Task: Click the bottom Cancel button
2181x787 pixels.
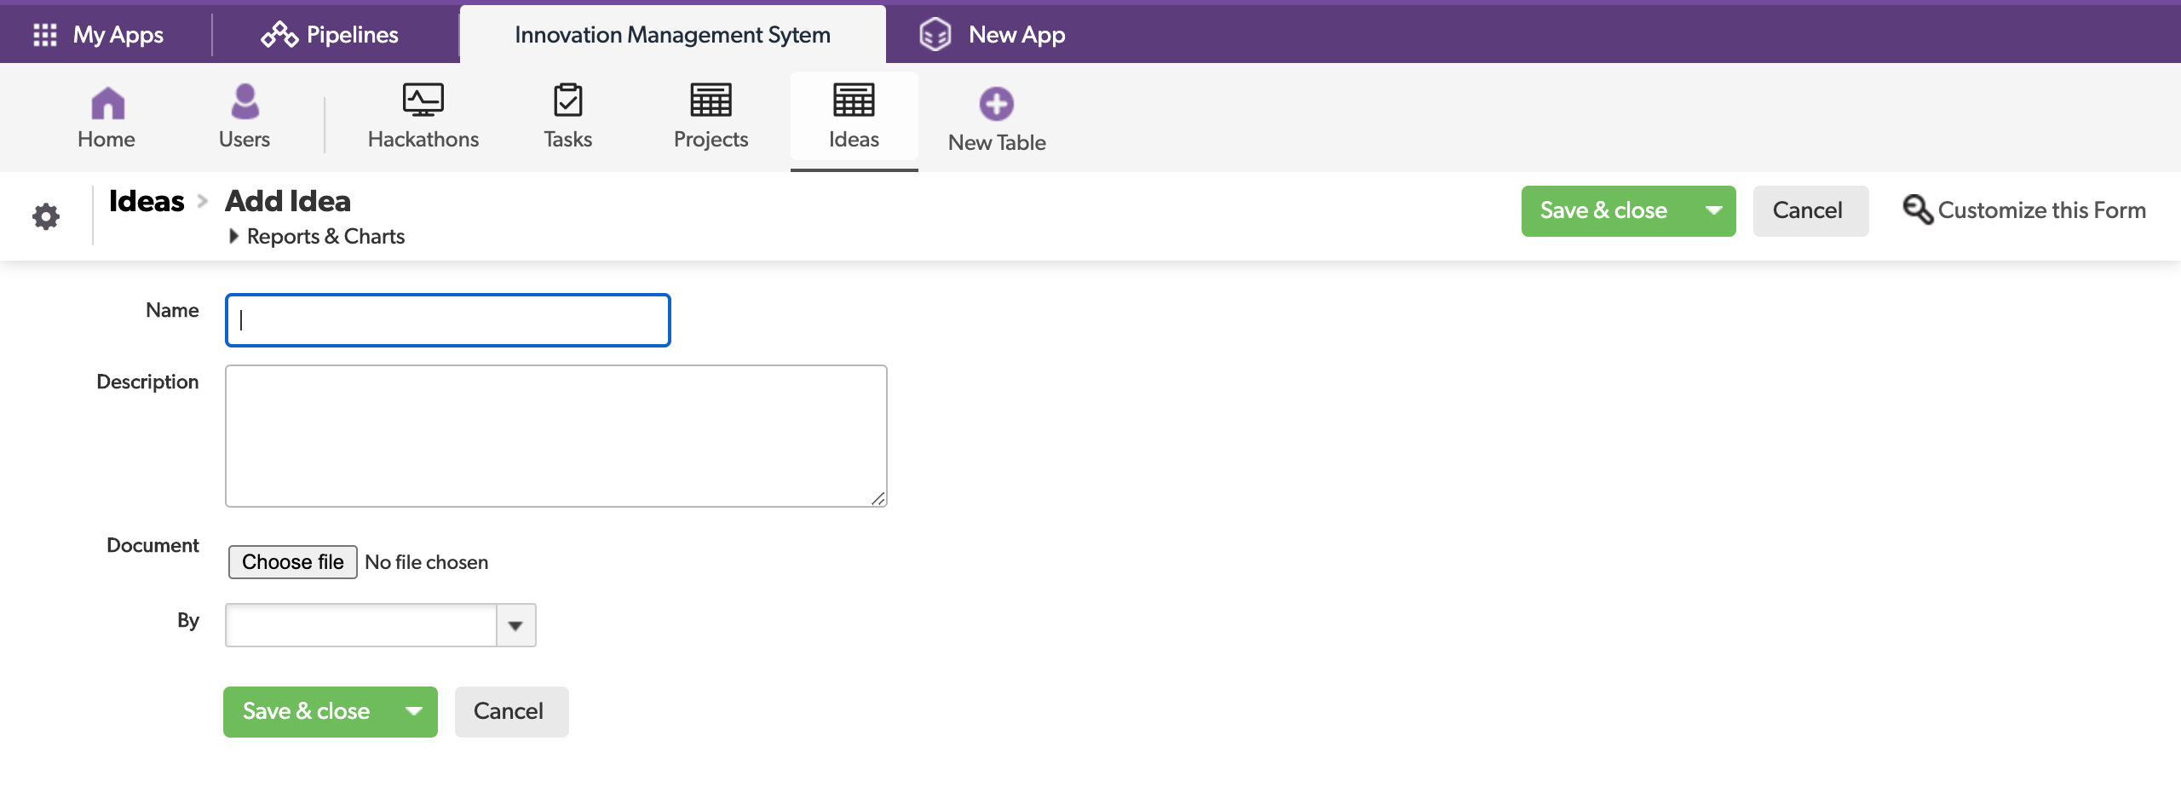Action: click(x=511, y=711)
